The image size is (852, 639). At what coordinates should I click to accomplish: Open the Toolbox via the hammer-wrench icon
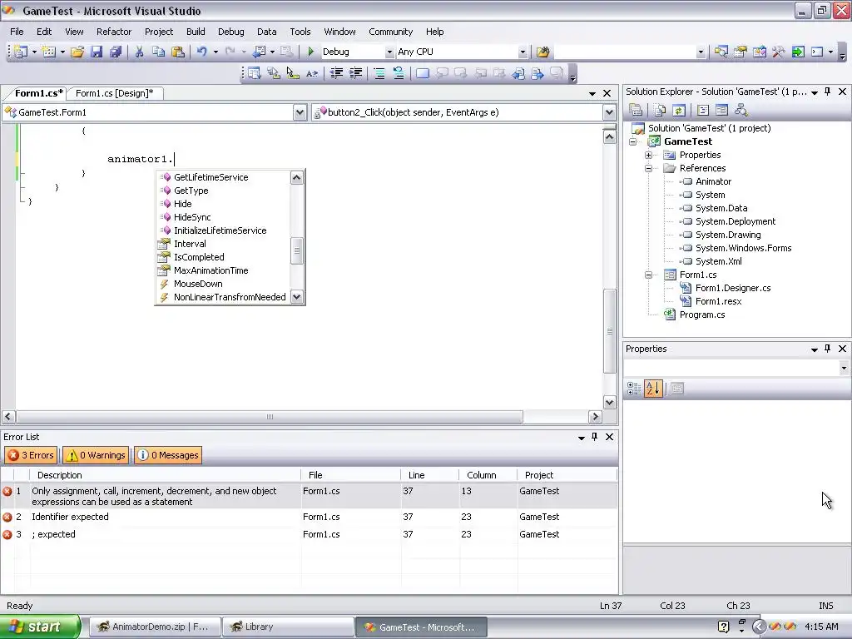click(779, 52)
